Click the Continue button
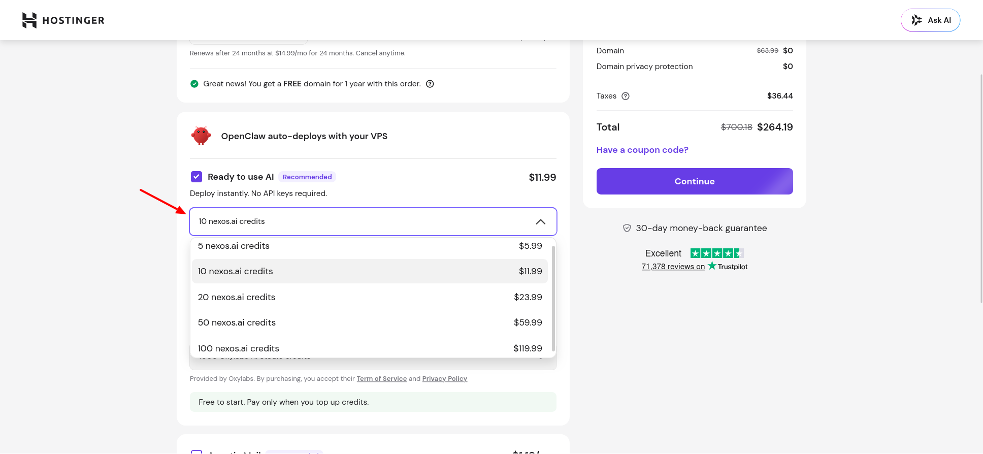Screen dimensions: 983x454 (695, 181)
